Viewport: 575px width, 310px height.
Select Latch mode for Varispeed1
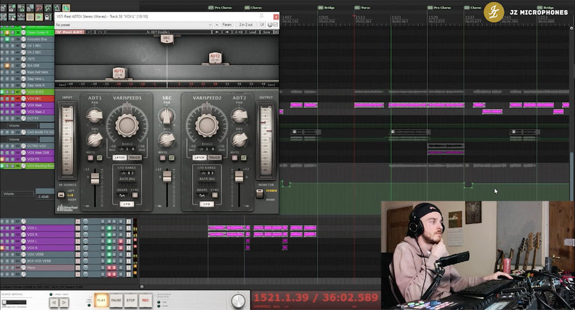[x=119, y=158]
